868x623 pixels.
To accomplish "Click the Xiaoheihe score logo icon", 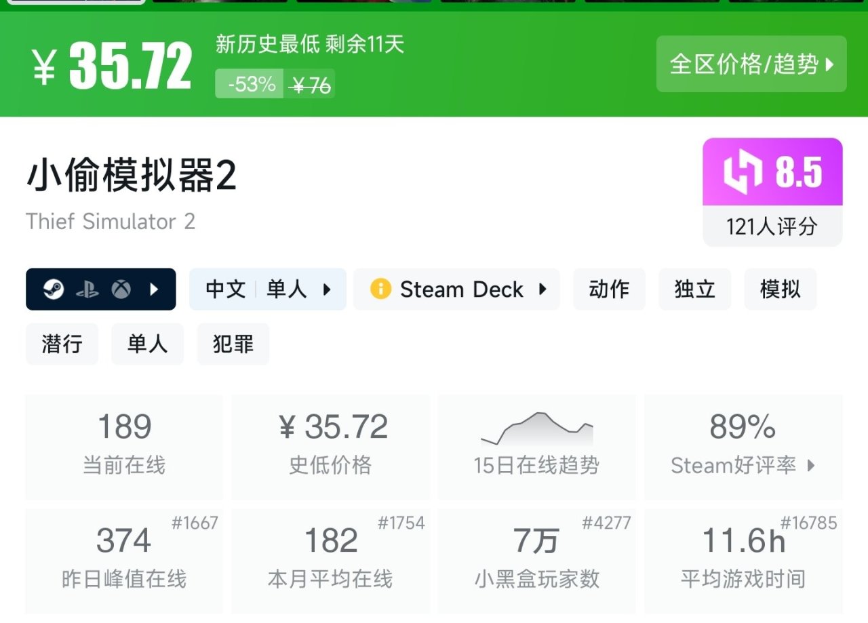I will [x=743, y=172].
